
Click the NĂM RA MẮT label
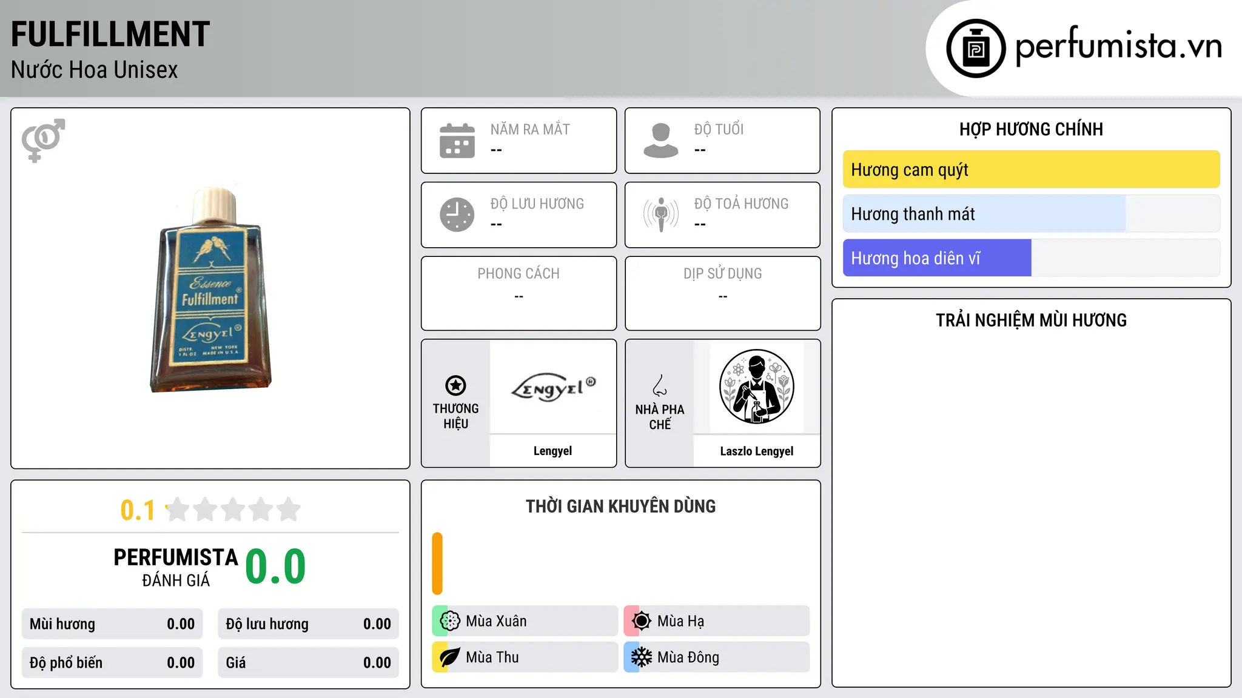(x=530, y=129)
